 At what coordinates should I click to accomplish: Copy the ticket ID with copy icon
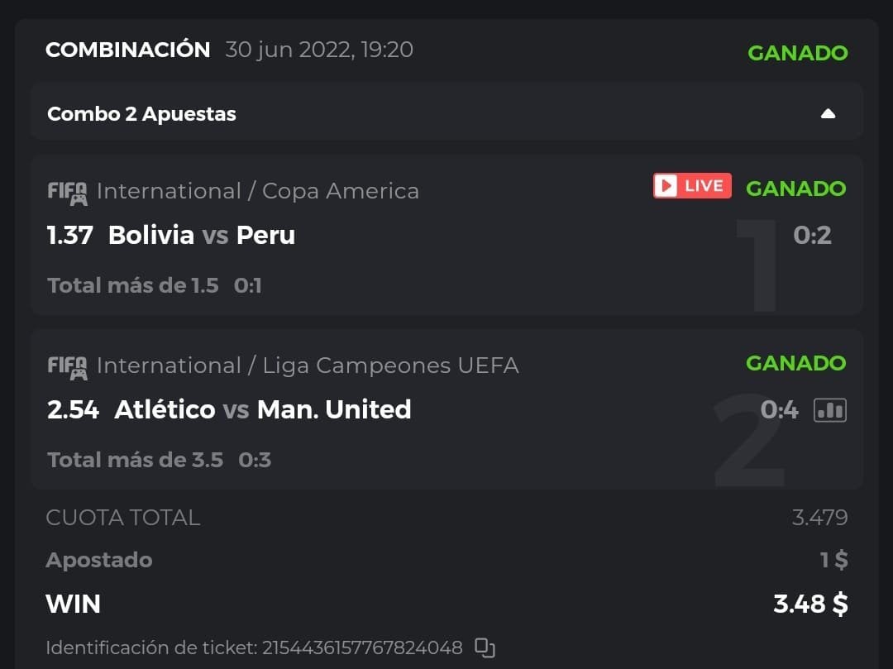tap(485, 647)
